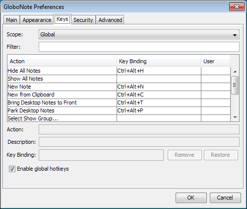Screen dimensions: 247x209
Task: Click the Key Binding column header
Action: point(159,61)
